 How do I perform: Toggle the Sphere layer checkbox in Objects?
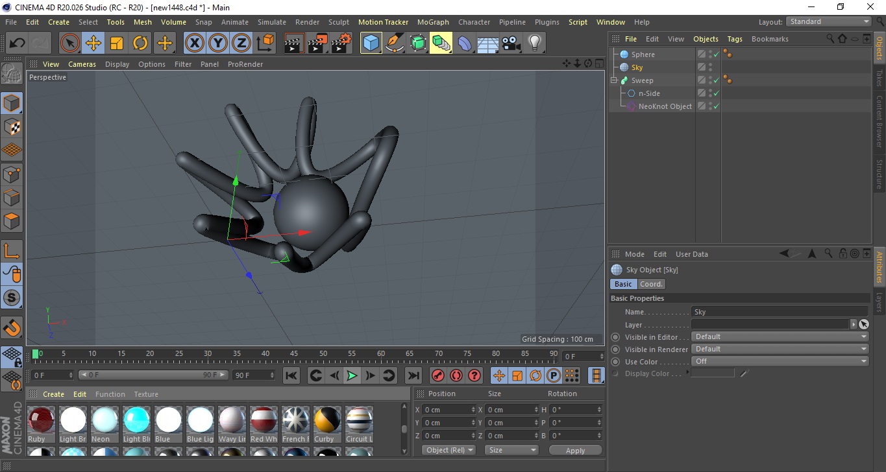point(702,54)
